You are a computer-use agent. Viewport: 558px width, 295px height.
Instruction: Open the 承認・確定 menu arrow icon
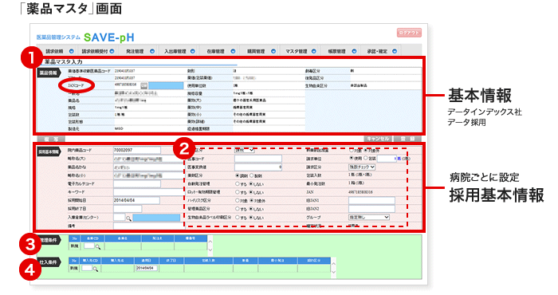(395, 51)
